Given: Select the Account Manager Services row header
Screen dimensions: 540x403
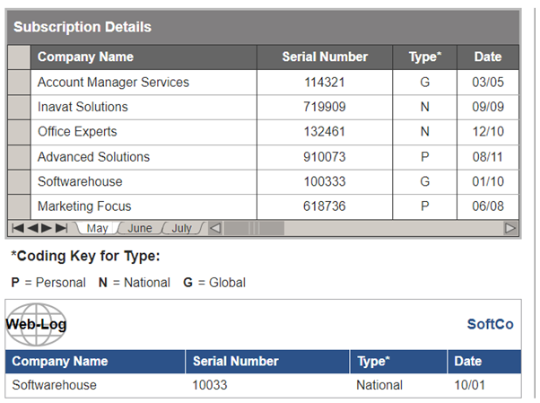Looking at the screenshot, I should (19, 83).
